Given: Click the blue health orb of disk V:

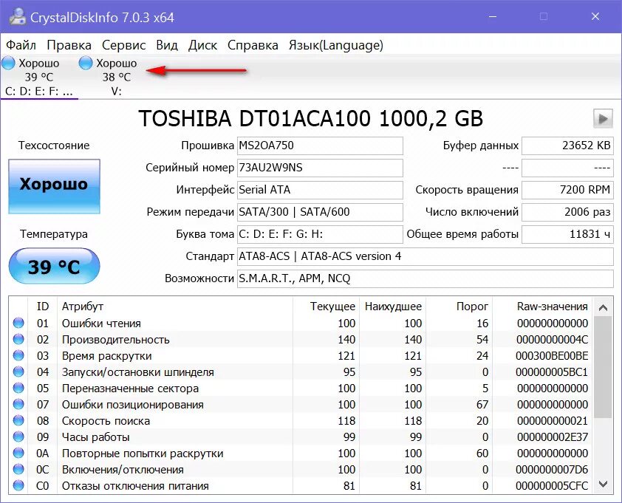Looking at the screenshot, I should pyautogui.click(x=86, y=63).
